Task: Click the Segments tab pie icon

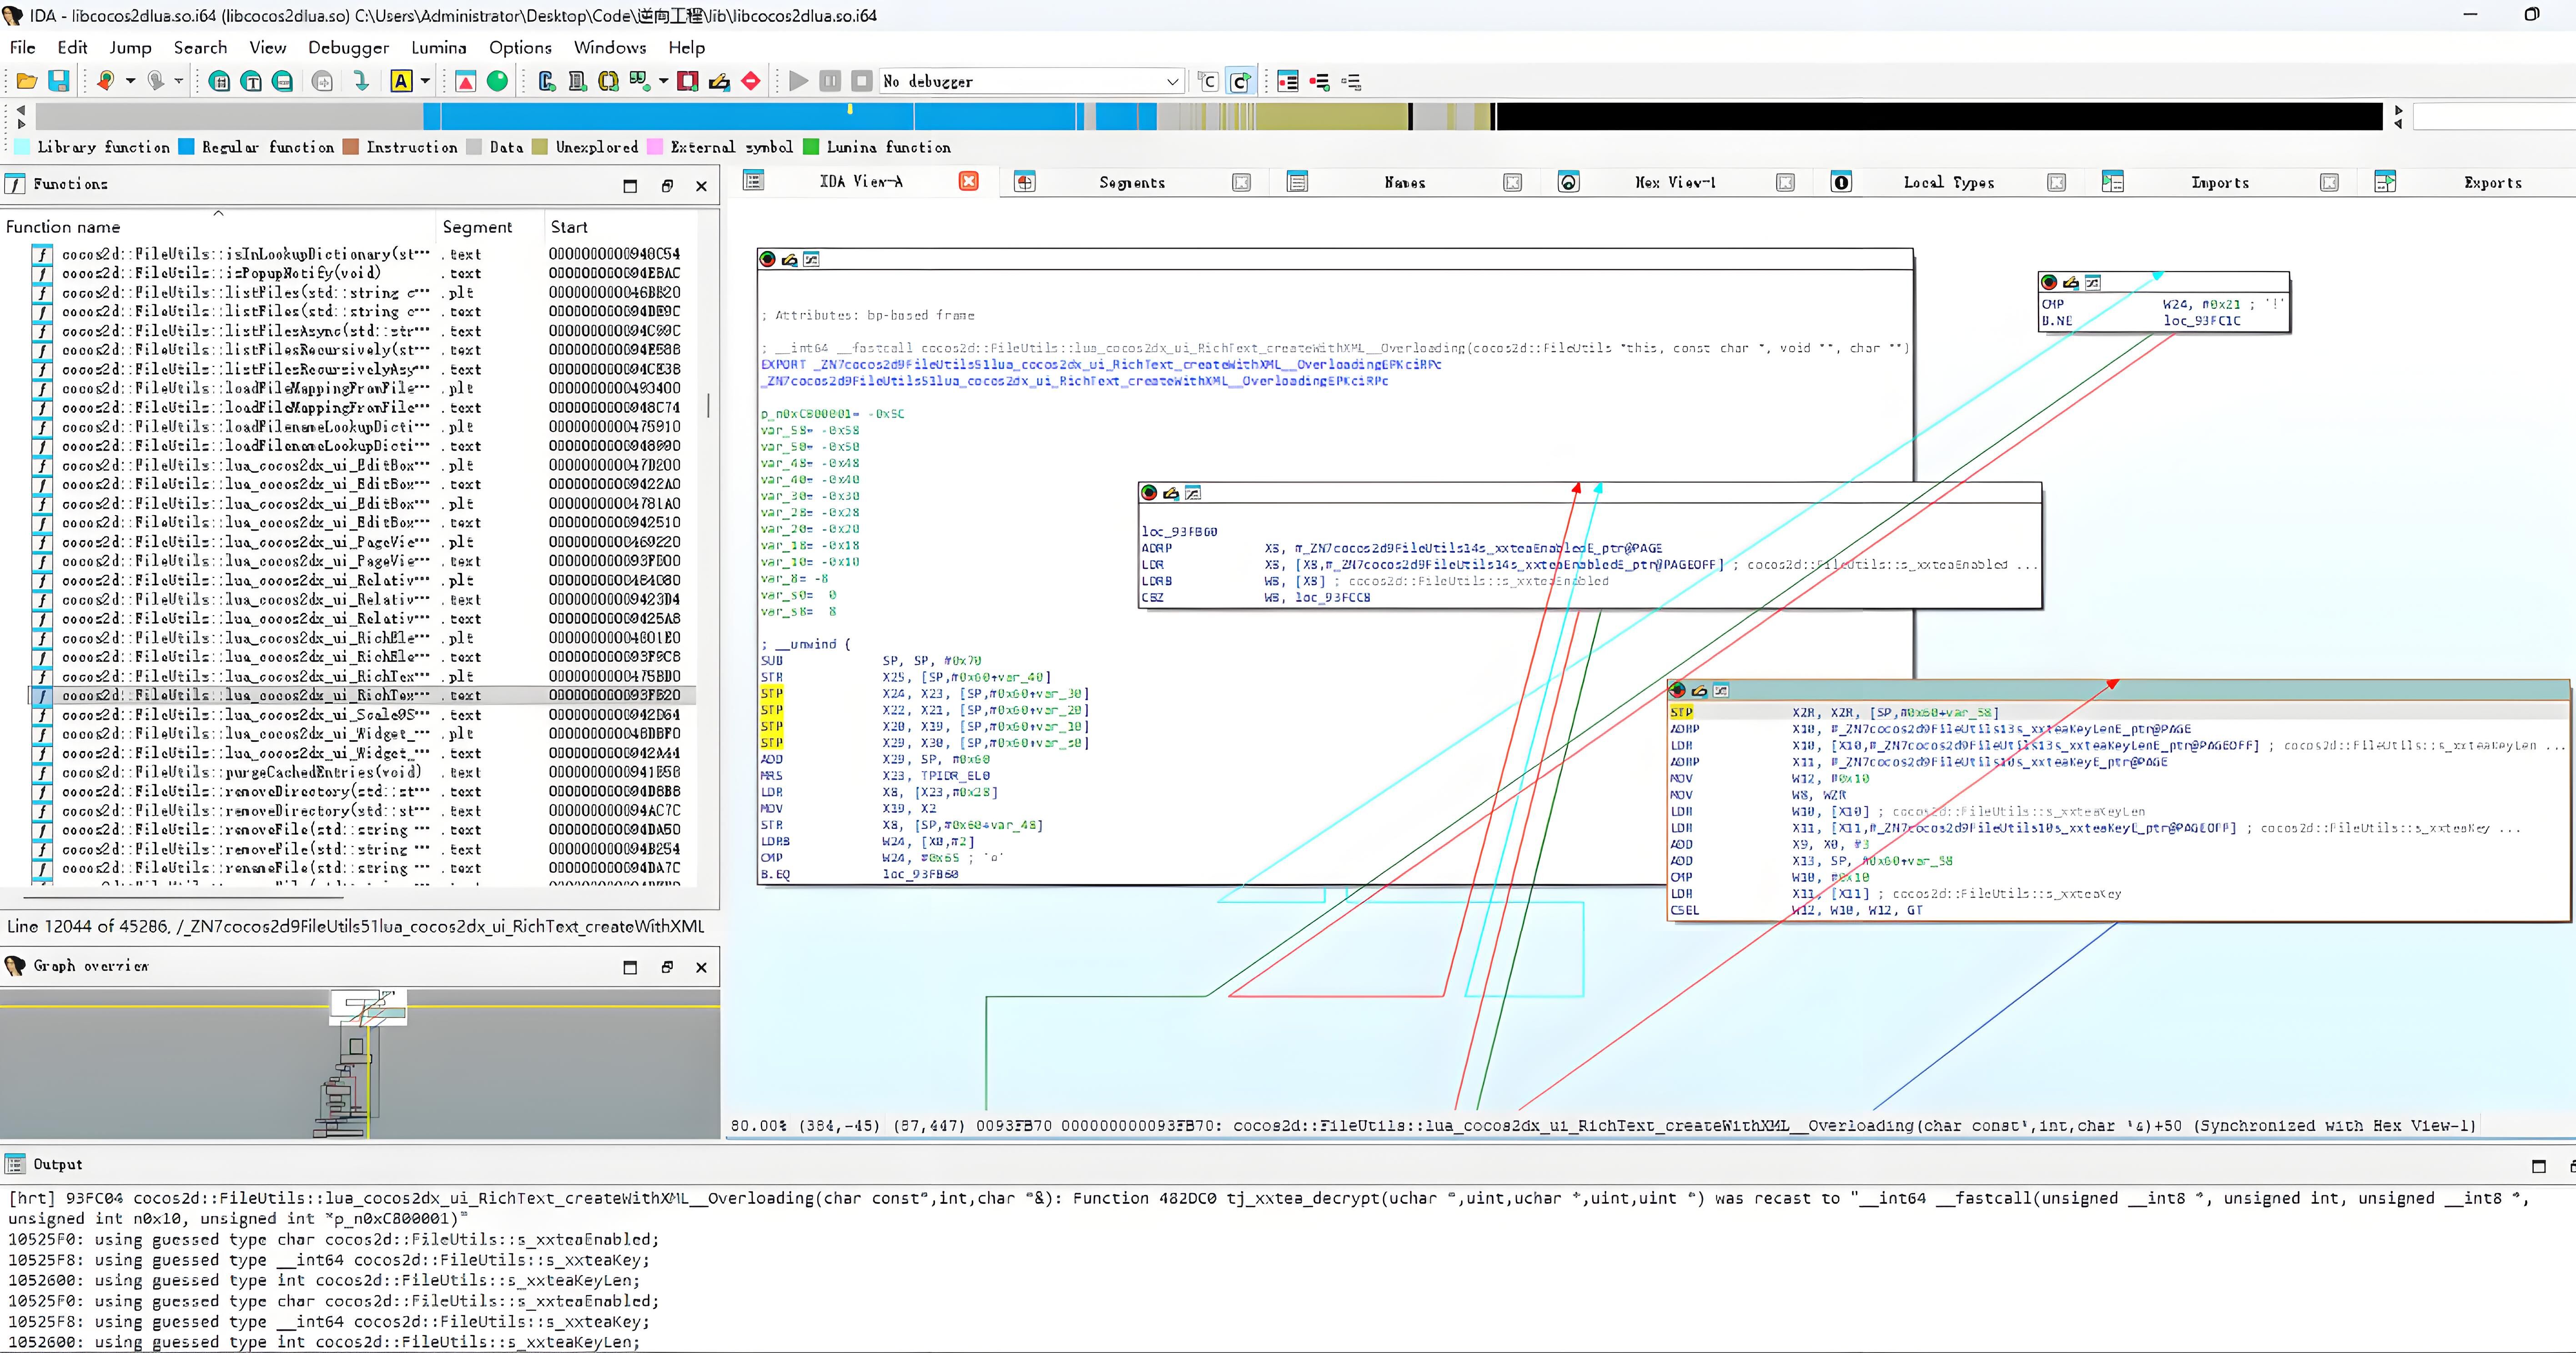Action: coord(1025,182)
